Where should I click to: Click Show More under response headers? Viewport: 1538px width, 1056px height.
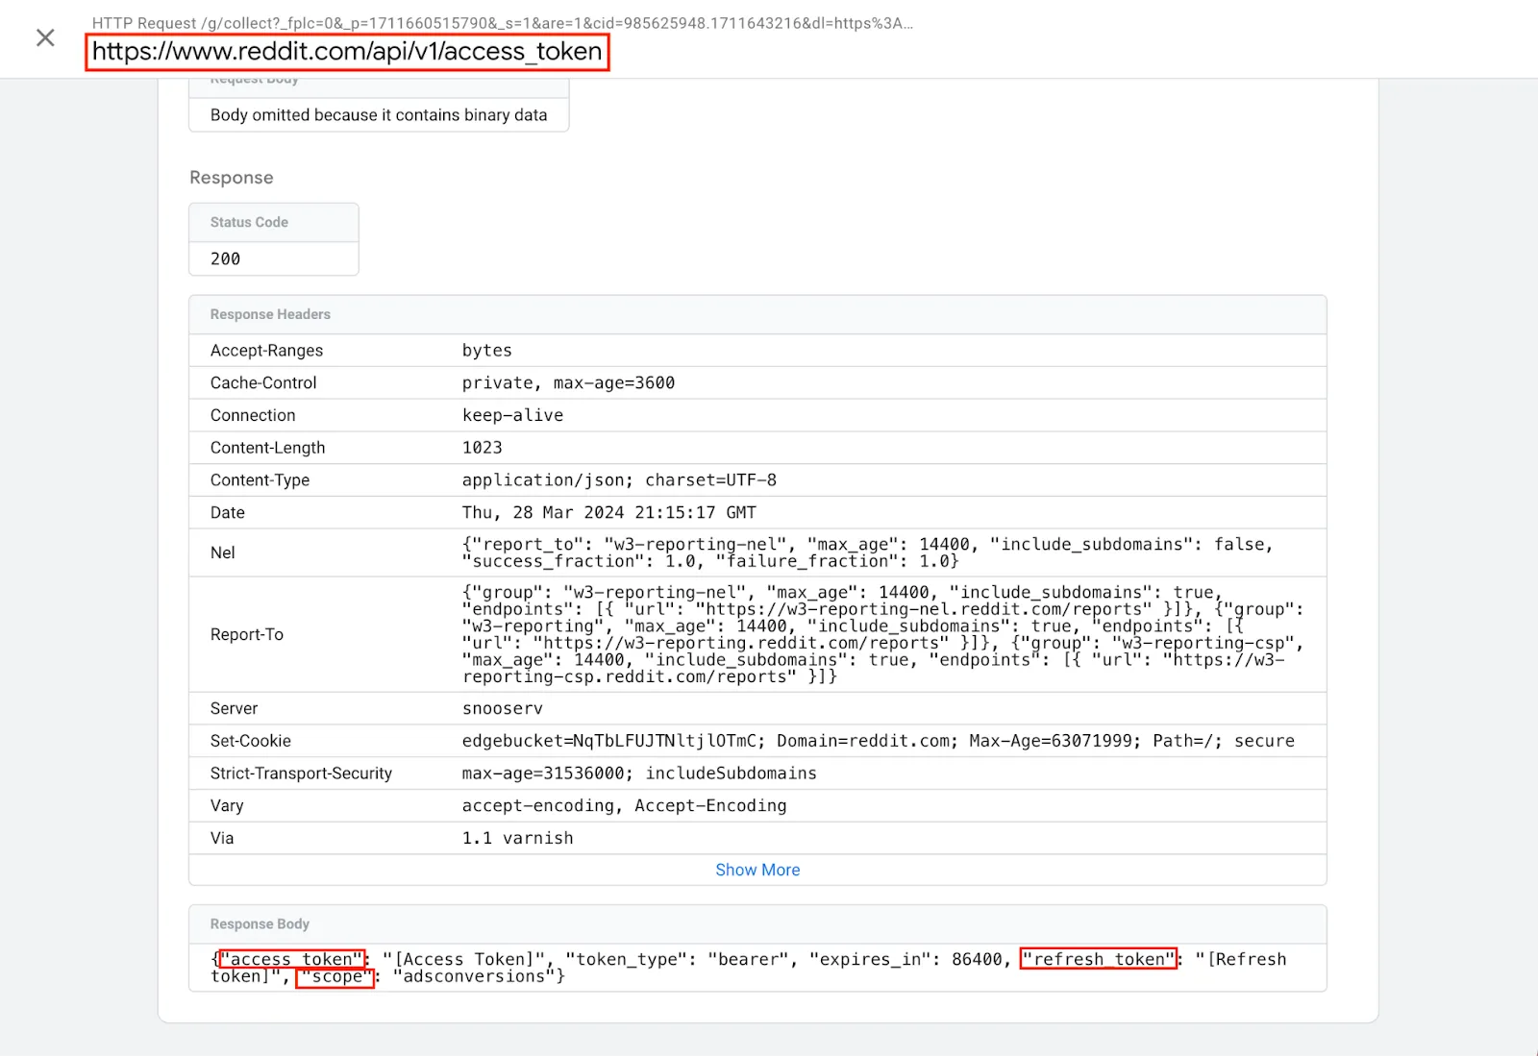757,870
